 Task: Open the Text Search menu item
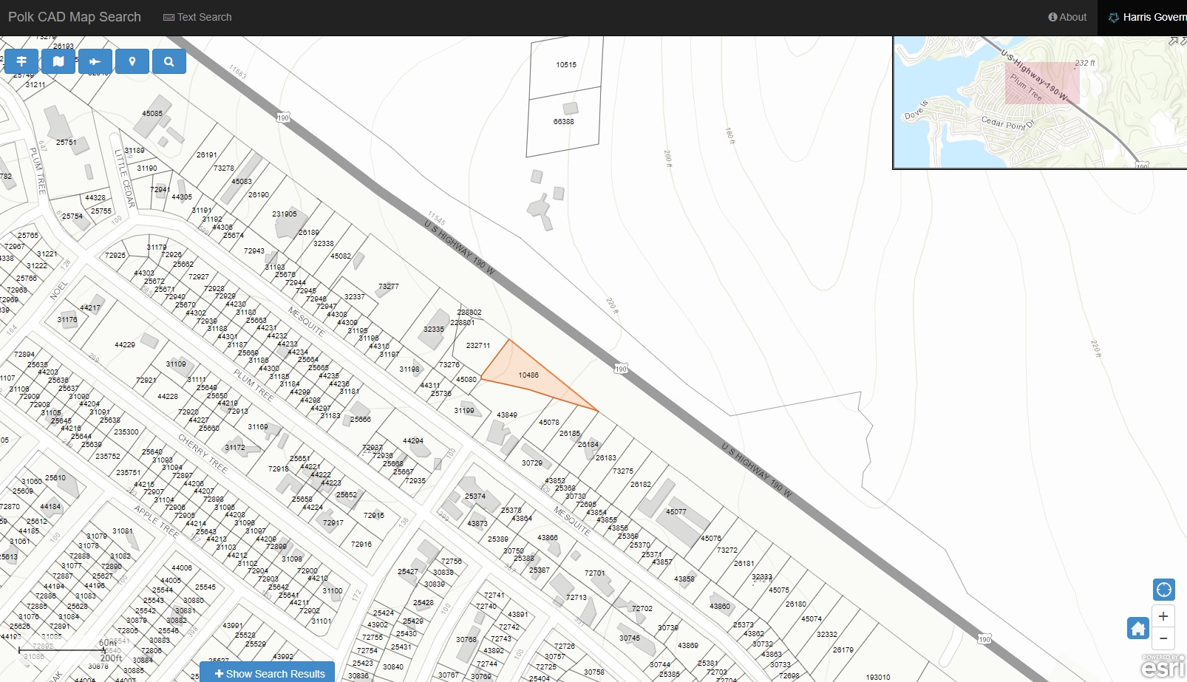point(197,17)
